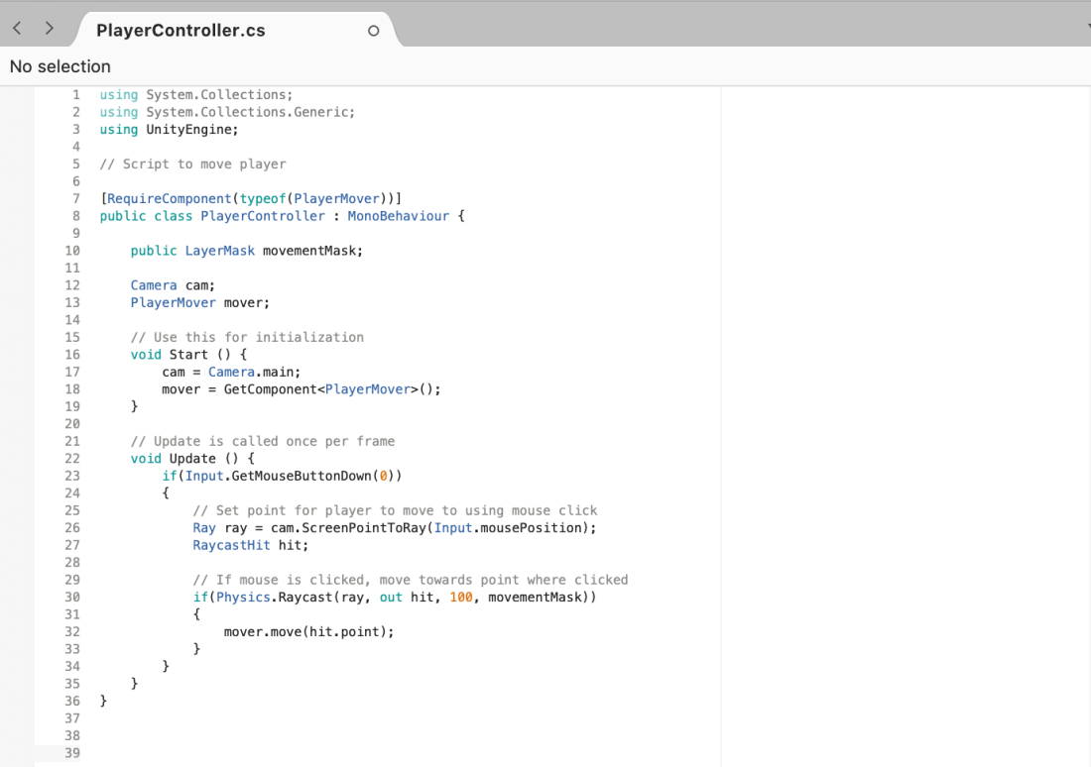Click the number 100 literal on line 30
Screen dimensions: 1091x767
(x=463, y=597)
